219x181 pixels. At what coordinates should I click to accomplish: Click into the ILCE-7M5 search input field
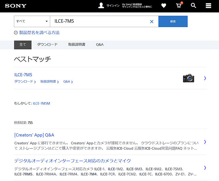tap(99, 21)
